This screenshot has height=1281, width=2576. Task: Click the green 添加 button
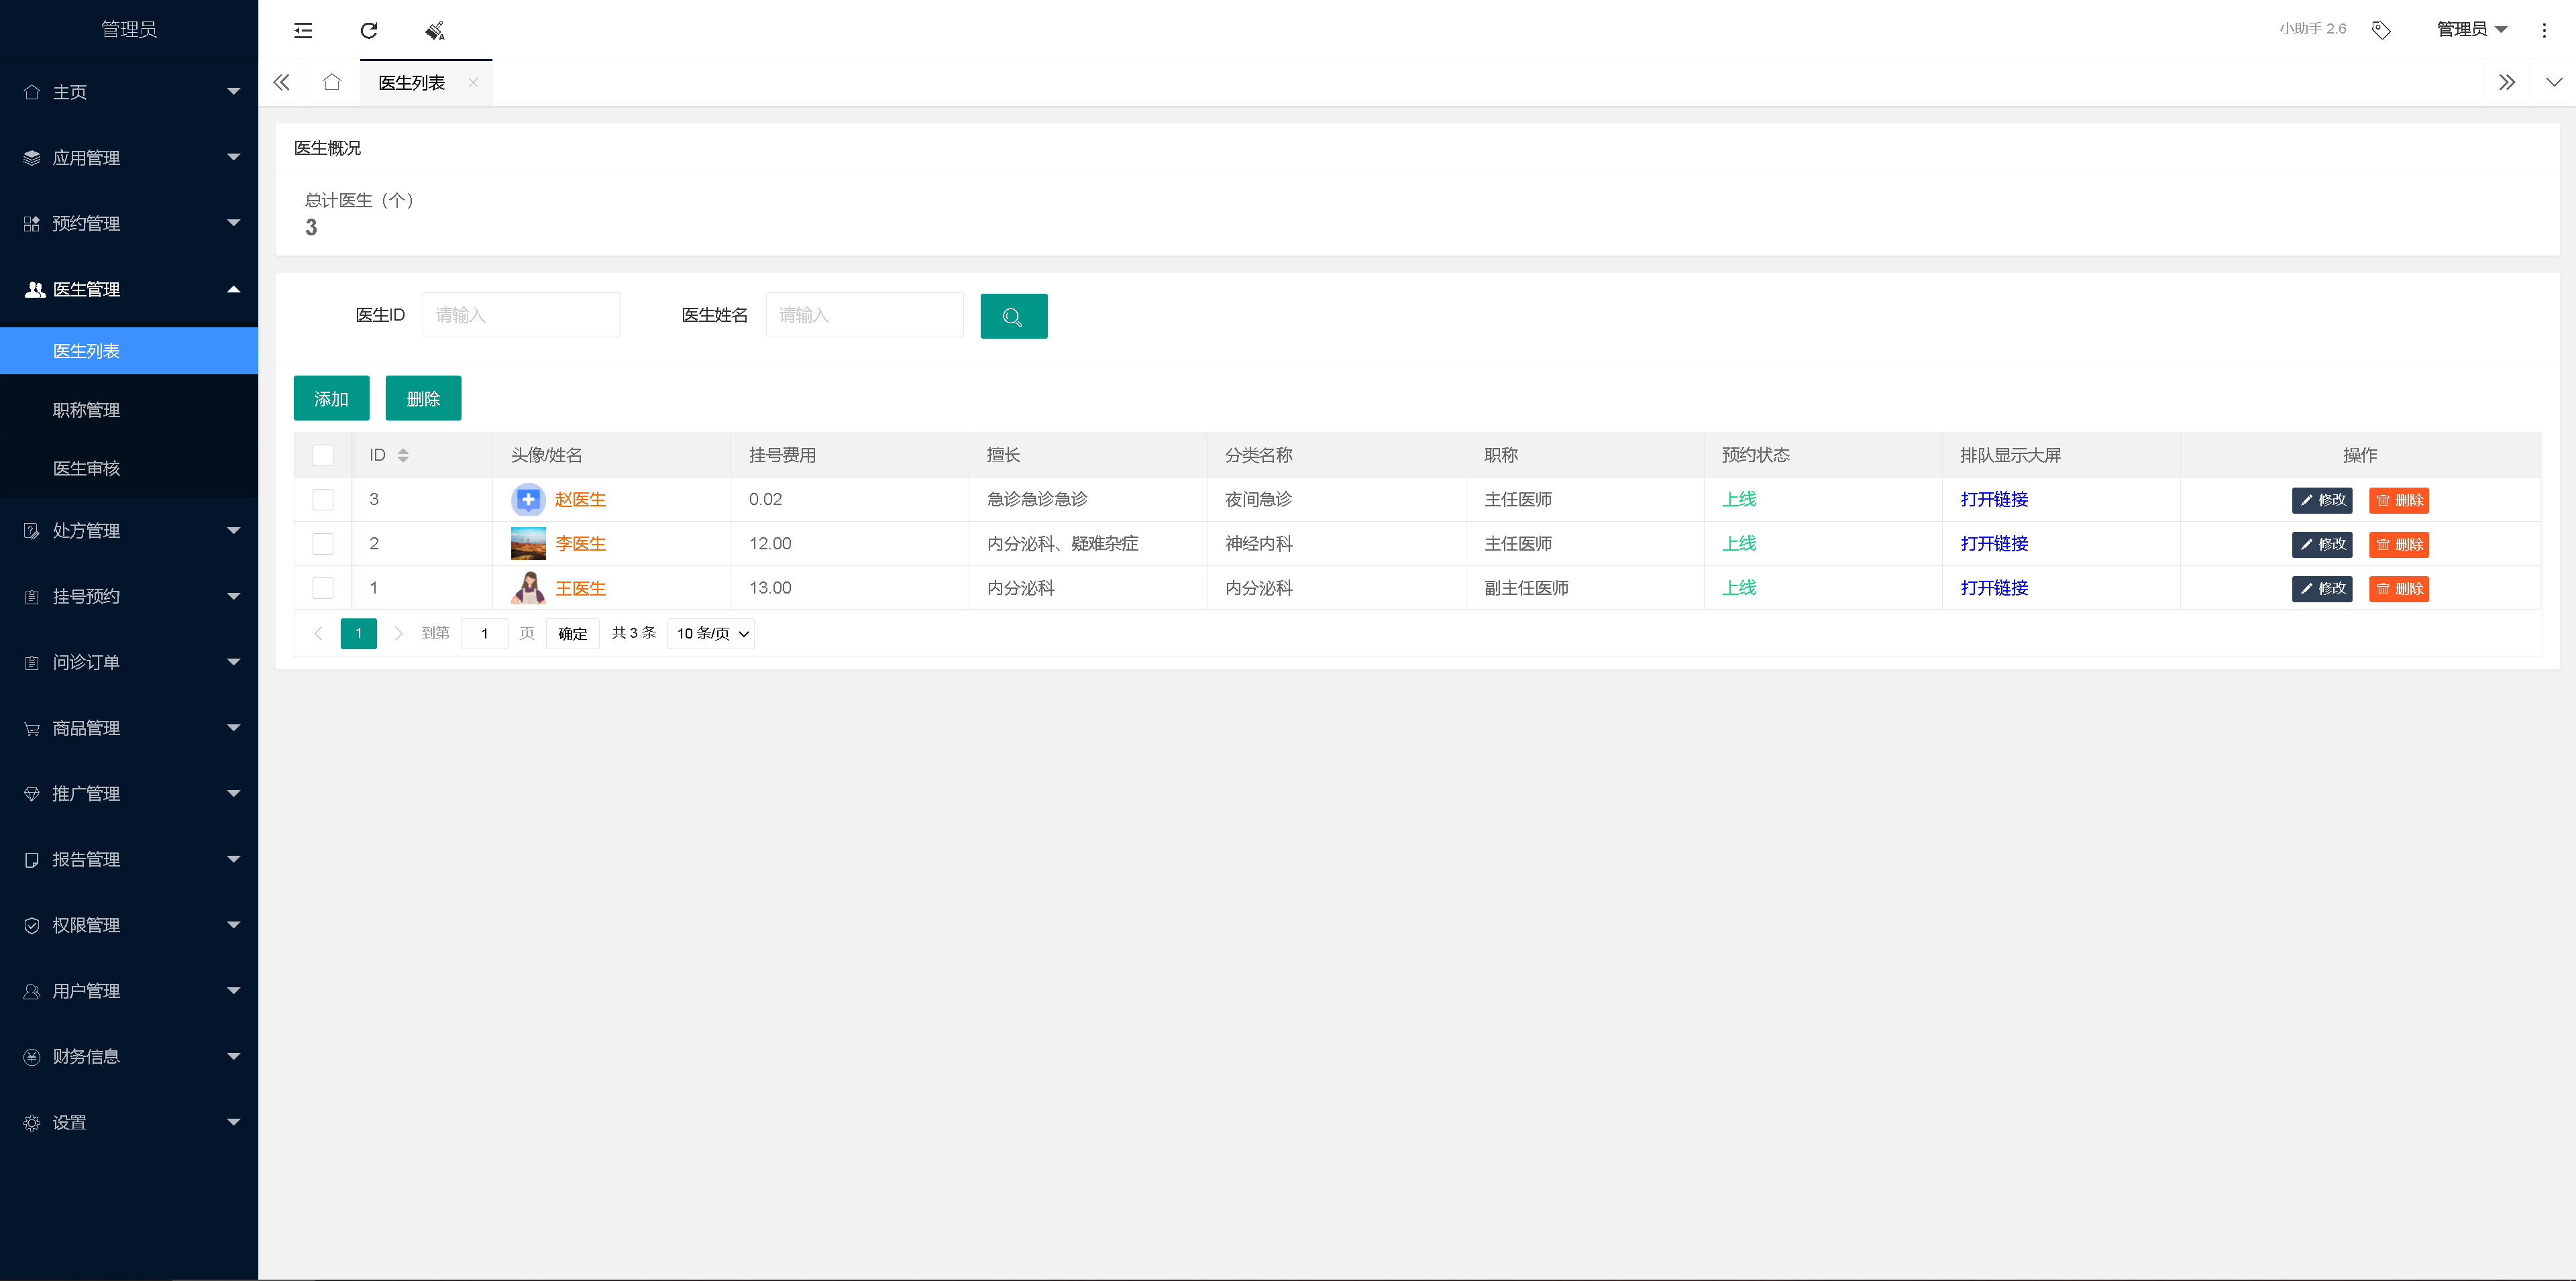[331, 398]
